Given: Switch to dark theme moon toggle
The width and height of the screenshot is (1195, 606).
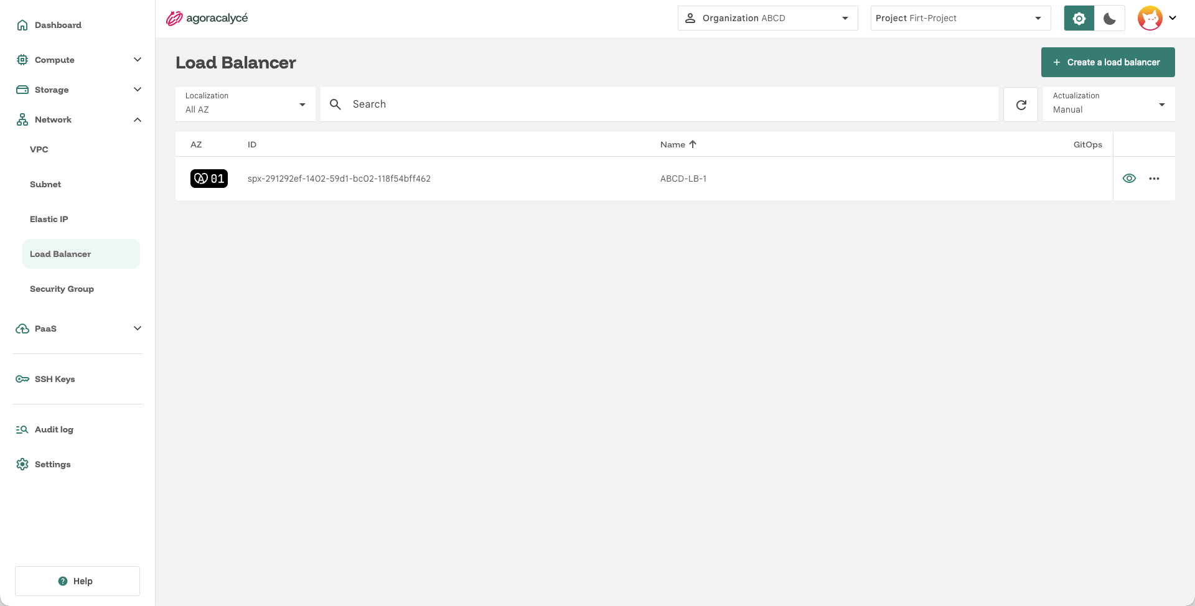Looking at the screenshot, I should (x=1110, y=18).
